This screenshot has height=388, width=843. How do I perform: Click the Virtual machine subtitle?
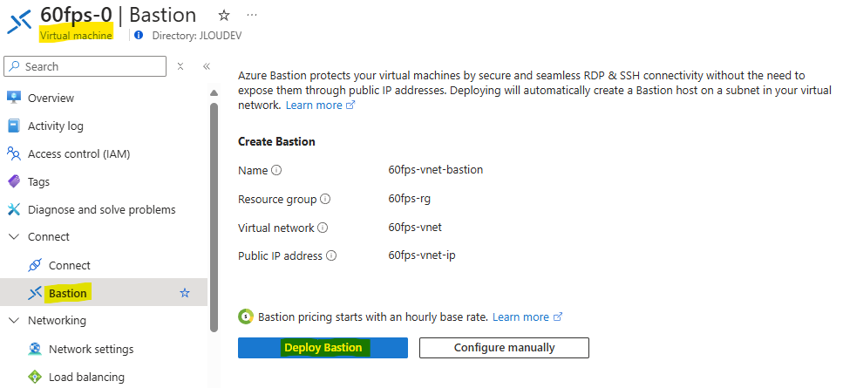[x=76, y=36]
